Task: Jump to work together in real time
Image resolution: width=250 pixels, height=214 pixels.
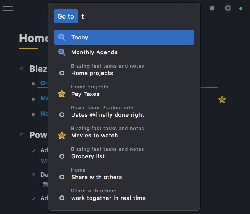Action: (108, 198)
